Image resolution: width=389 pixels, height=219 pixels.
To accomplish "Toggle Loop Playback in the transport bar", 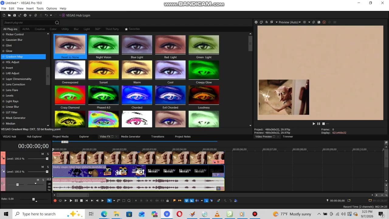I will click(60, 200).
